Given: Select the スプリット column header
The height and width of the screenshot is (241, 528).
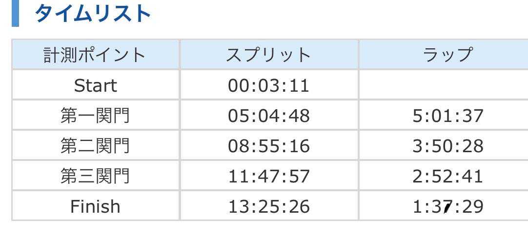Looking at the screenshot, I should 268,55.
